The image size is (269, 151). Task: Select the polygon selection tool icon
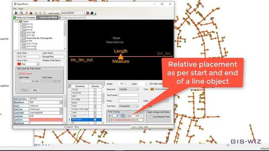40,13
